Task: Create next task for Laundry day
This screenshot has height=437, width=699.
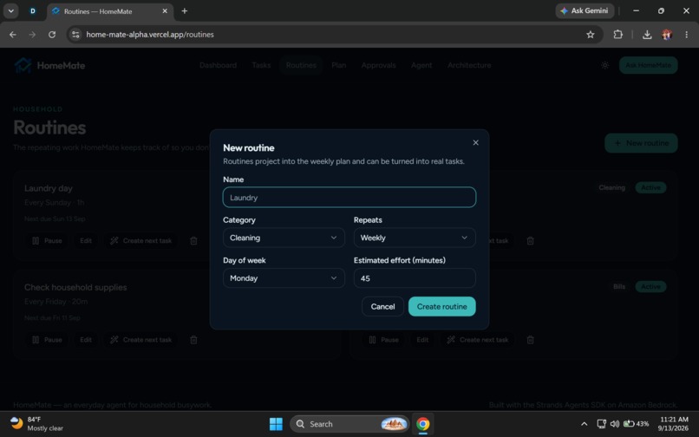Action: (x=140, y=241)
